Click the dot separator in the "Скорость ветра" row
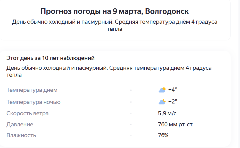This screenshot has height=148, width=240. pyautogui.click(x=131, y=113)
